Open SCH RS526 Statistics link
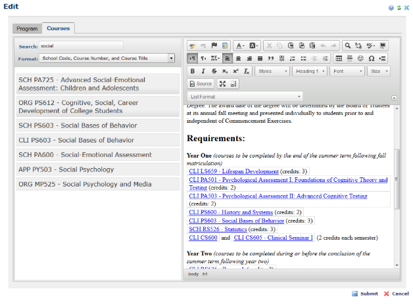Viewport: 413px width, 304px height. point(218,229)
